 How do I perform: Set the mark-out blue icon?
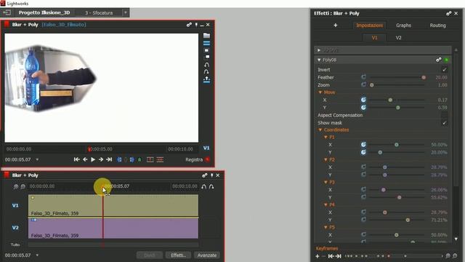(x=132, y=159)
